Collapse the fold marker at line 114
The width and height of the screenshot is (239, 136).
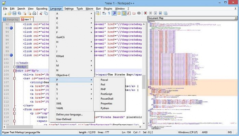tap(14, 109)
